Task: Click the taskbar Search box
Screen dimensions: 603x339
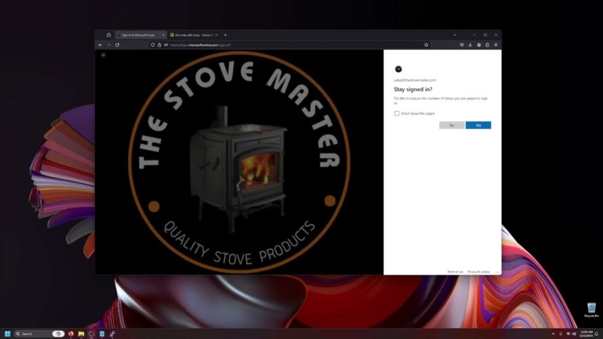Action: (39, 334)
